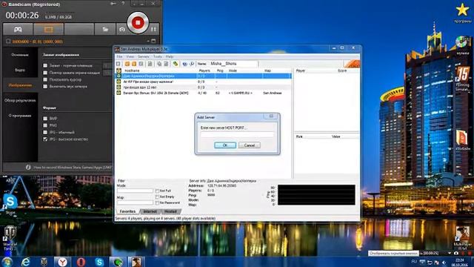
Task: Click the Player column header in SA-MP
Action: pyautogui.click(x=301, y=70)
